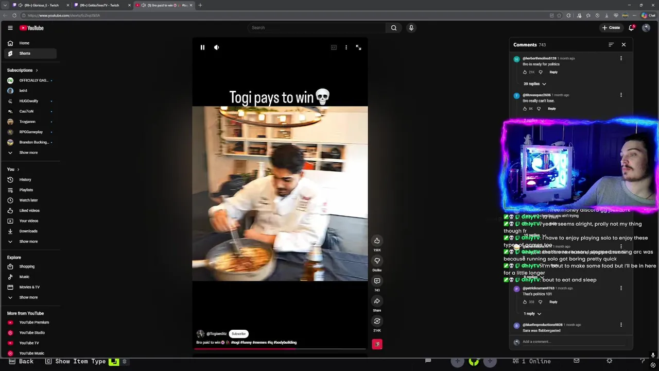Screen dimensions: 659x371
Task: Reply to "Bro really can't lose" comment
Action: coord(552,109)
